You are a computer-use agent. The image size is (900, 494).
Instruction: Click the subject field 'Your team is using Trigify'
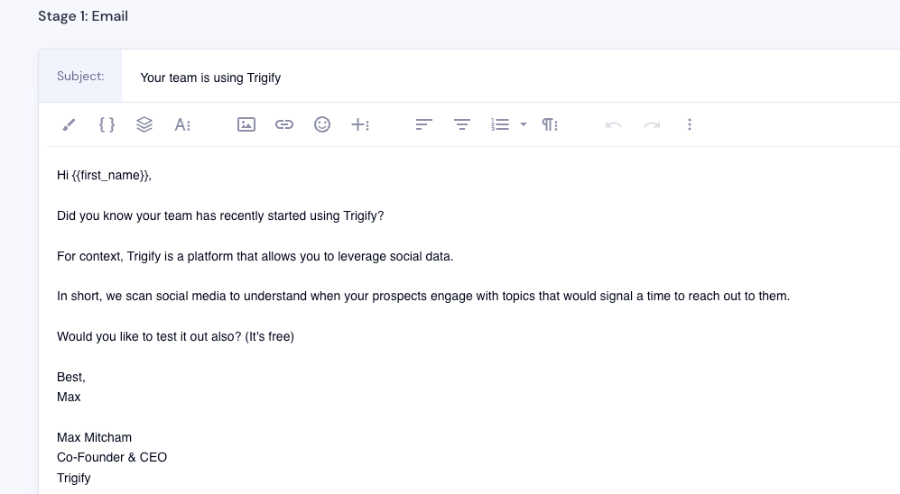tap(511, 78)
